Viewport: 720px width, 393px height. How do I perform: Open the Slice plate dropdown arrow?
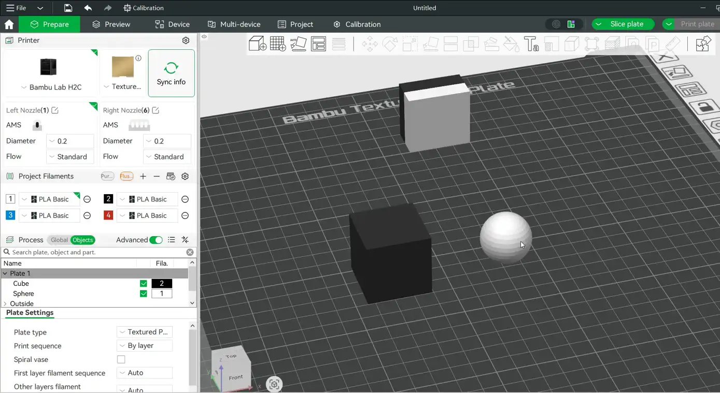[599, 24]
